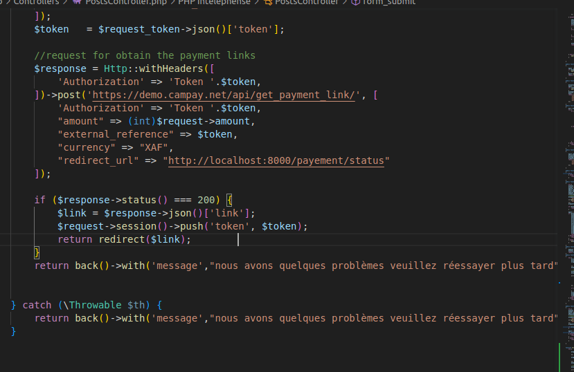The image size is (574, 372).
Task: Click back() in the return line above catch
Action: click(x=92, y=266)
